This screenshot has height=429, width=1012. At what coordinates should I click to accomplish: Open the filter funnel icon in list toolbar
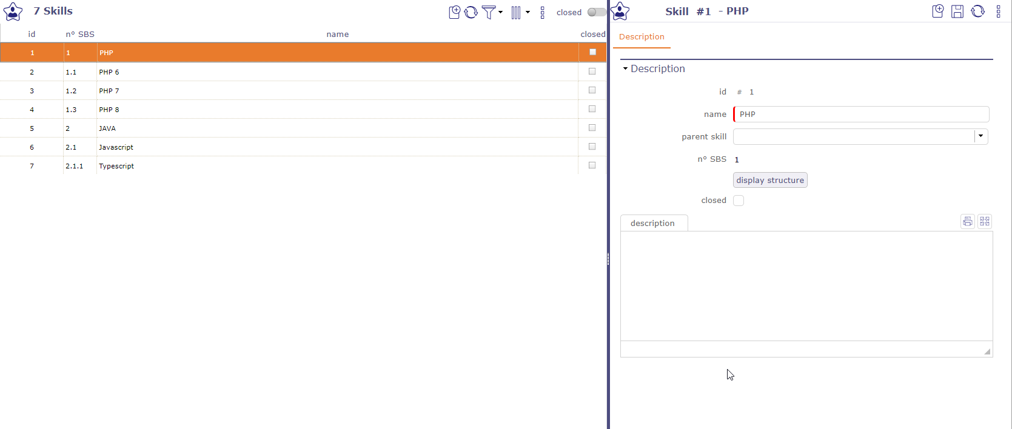click(489, 12)
